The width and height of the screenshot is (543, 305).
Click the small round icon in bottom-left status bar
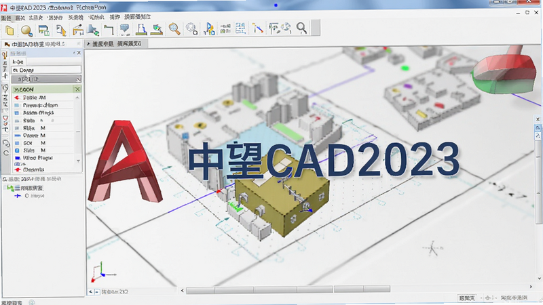[32, 302]
